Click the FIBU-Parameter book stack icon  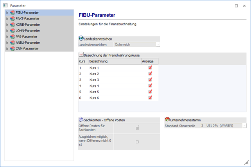13,13
